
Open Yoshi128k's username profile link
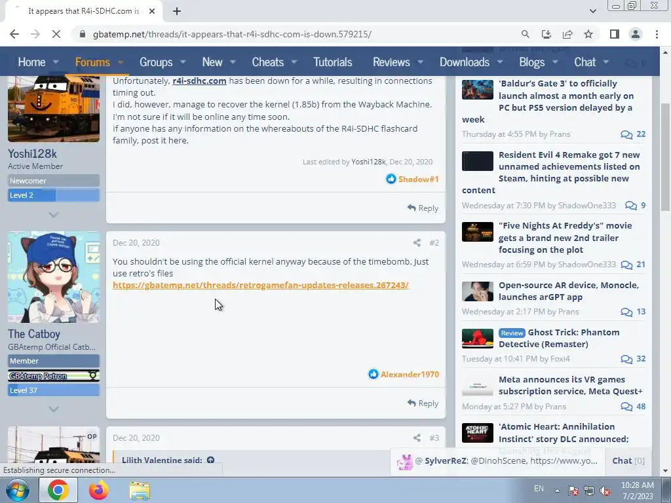coord(32,153)
